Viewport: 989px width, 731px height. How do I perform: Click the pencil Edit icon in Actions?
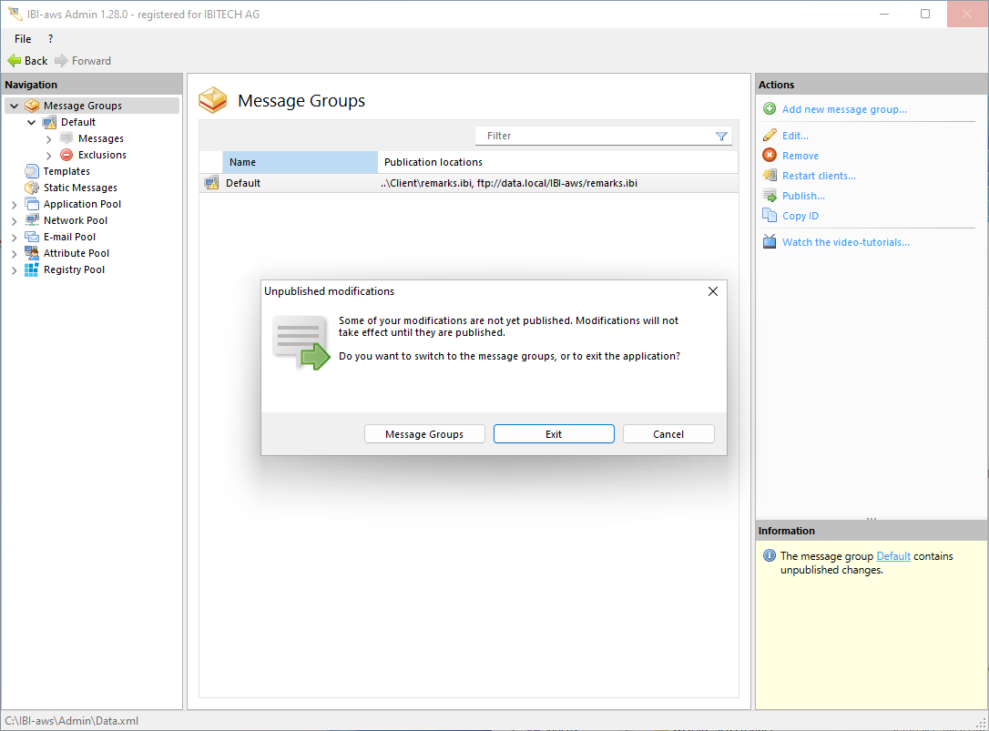[770, 136]
